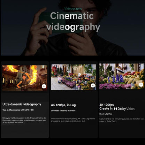Screen dimensions: 145x145
Task: Click the Cinematic videography heading
Action: click(73, 22)
